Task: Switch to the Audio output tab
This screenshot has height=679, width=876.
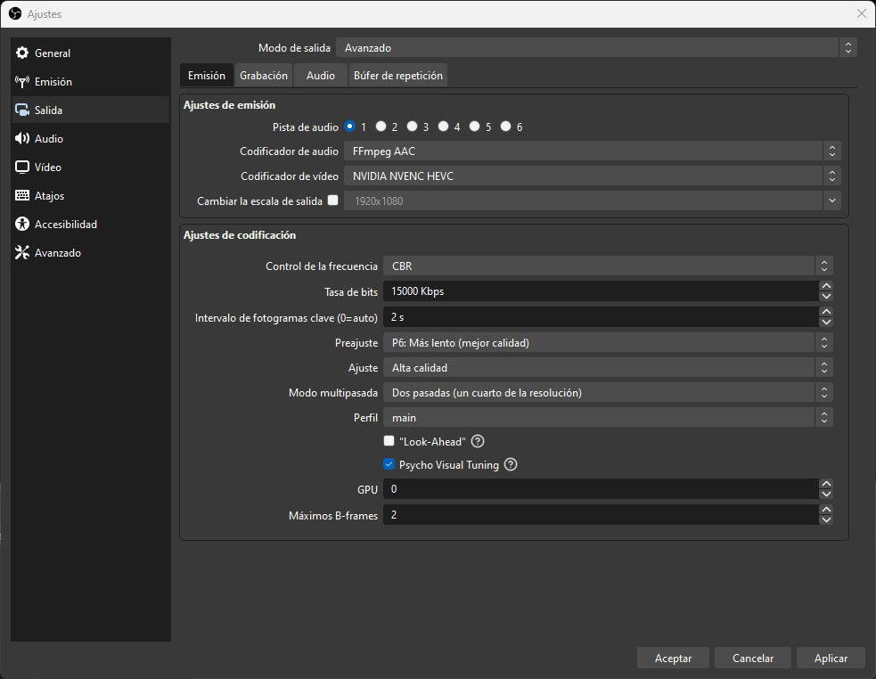Action: pyautogui.click(x=321, y=76)
